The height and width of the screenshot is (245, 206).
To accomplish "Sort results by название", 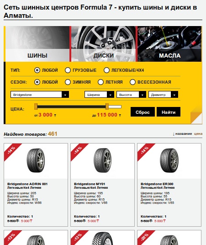I will coord(184,134).
